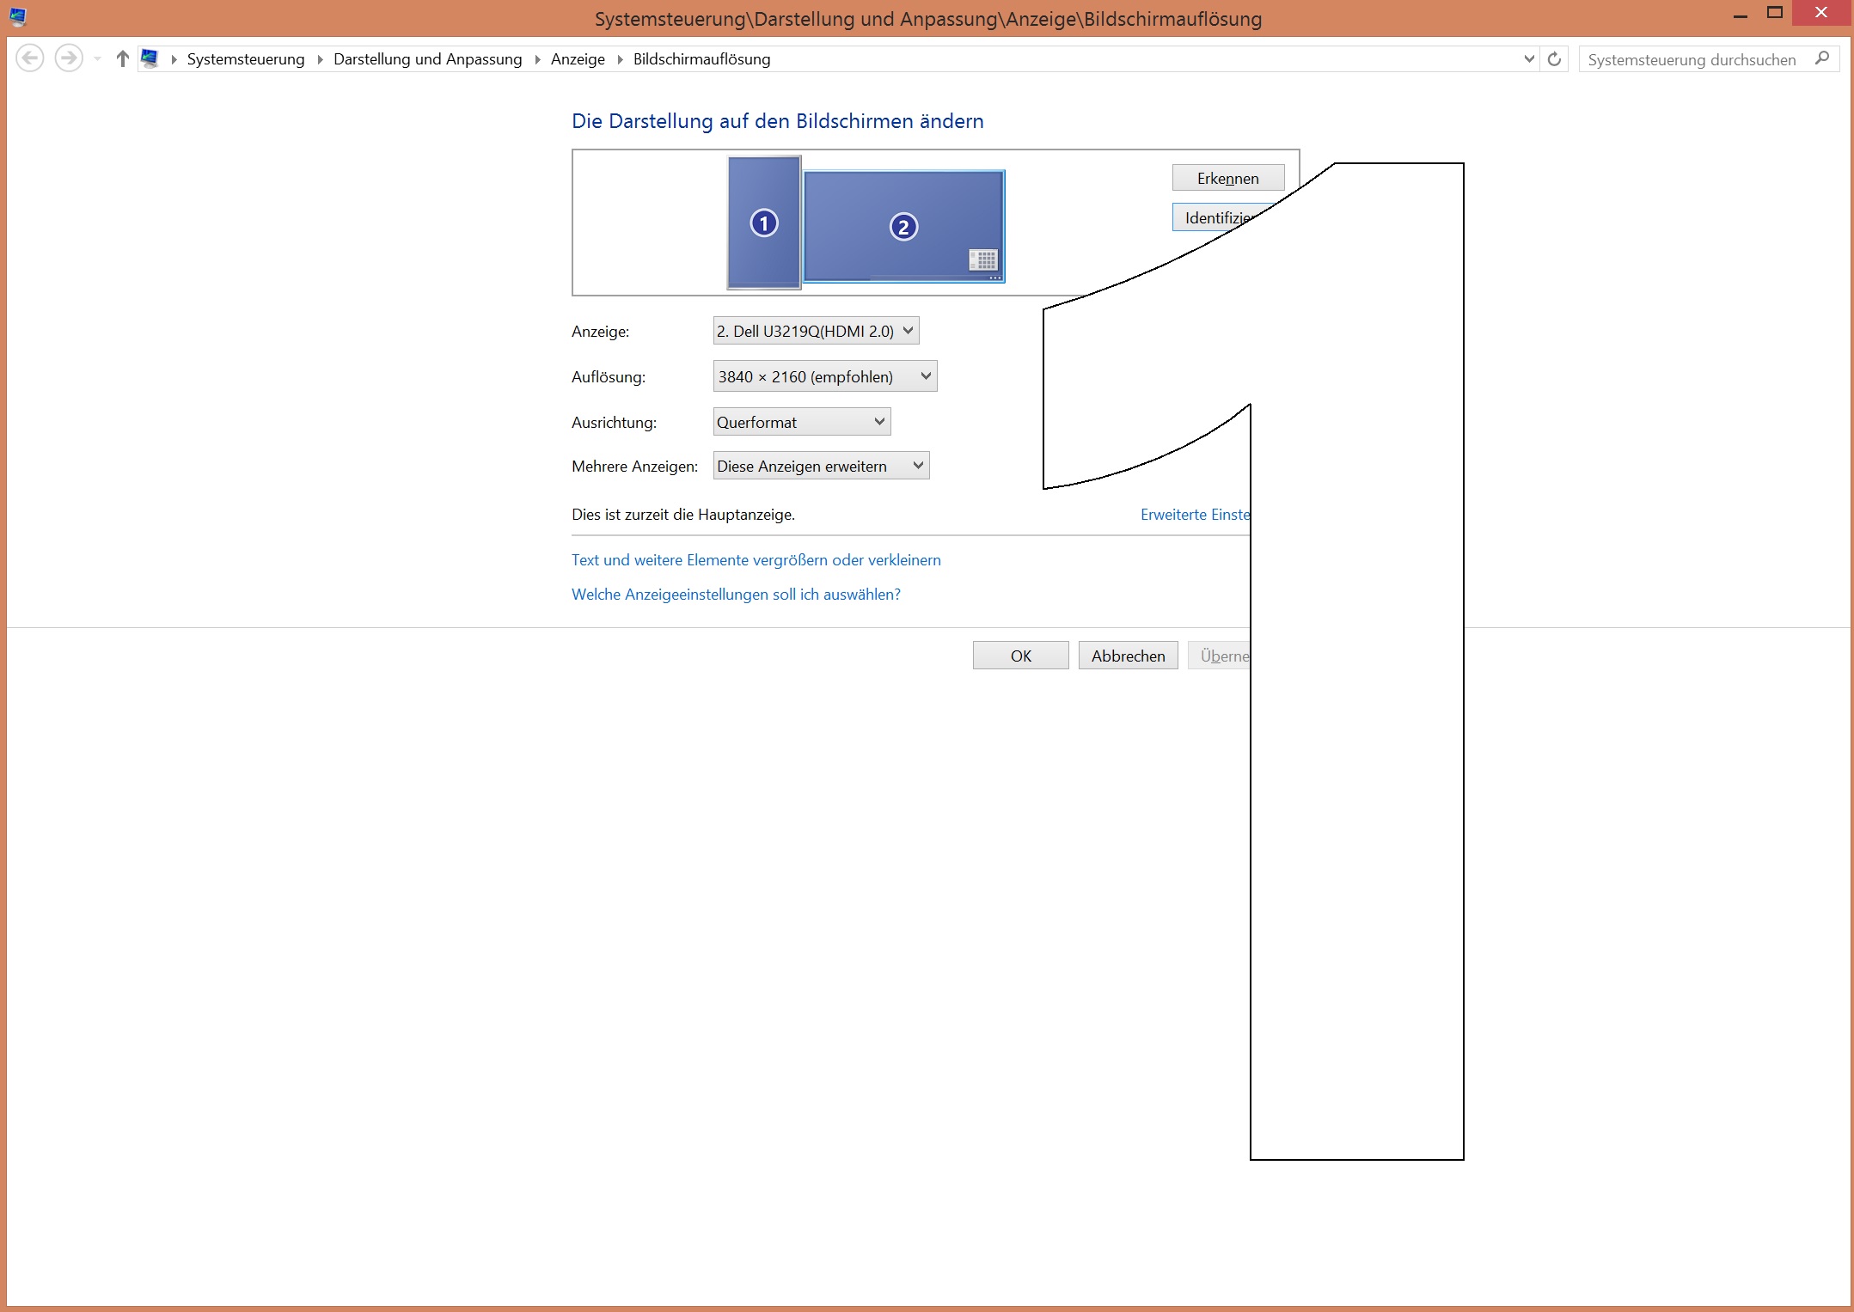Click the forward navigation arrow

tap(69, 58)
